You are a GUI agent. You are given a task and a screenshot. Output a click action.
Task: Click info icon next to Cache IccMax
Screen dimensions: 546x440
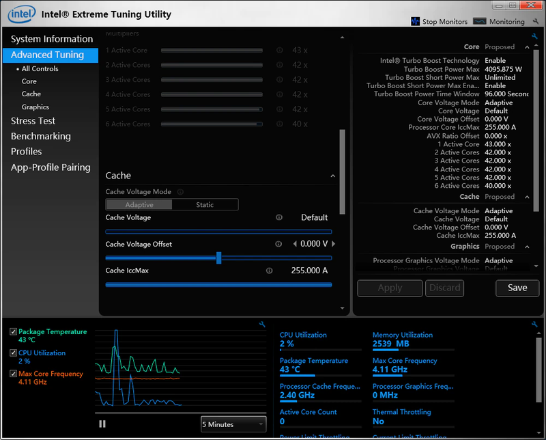coord(269,271)
